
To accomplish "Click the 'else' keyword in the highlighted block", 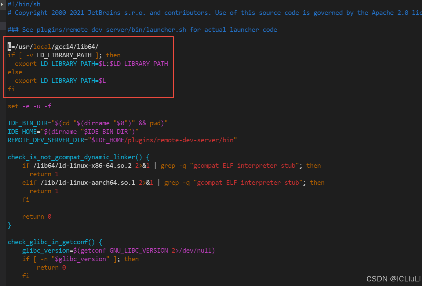I will click(x=15, y=72).
